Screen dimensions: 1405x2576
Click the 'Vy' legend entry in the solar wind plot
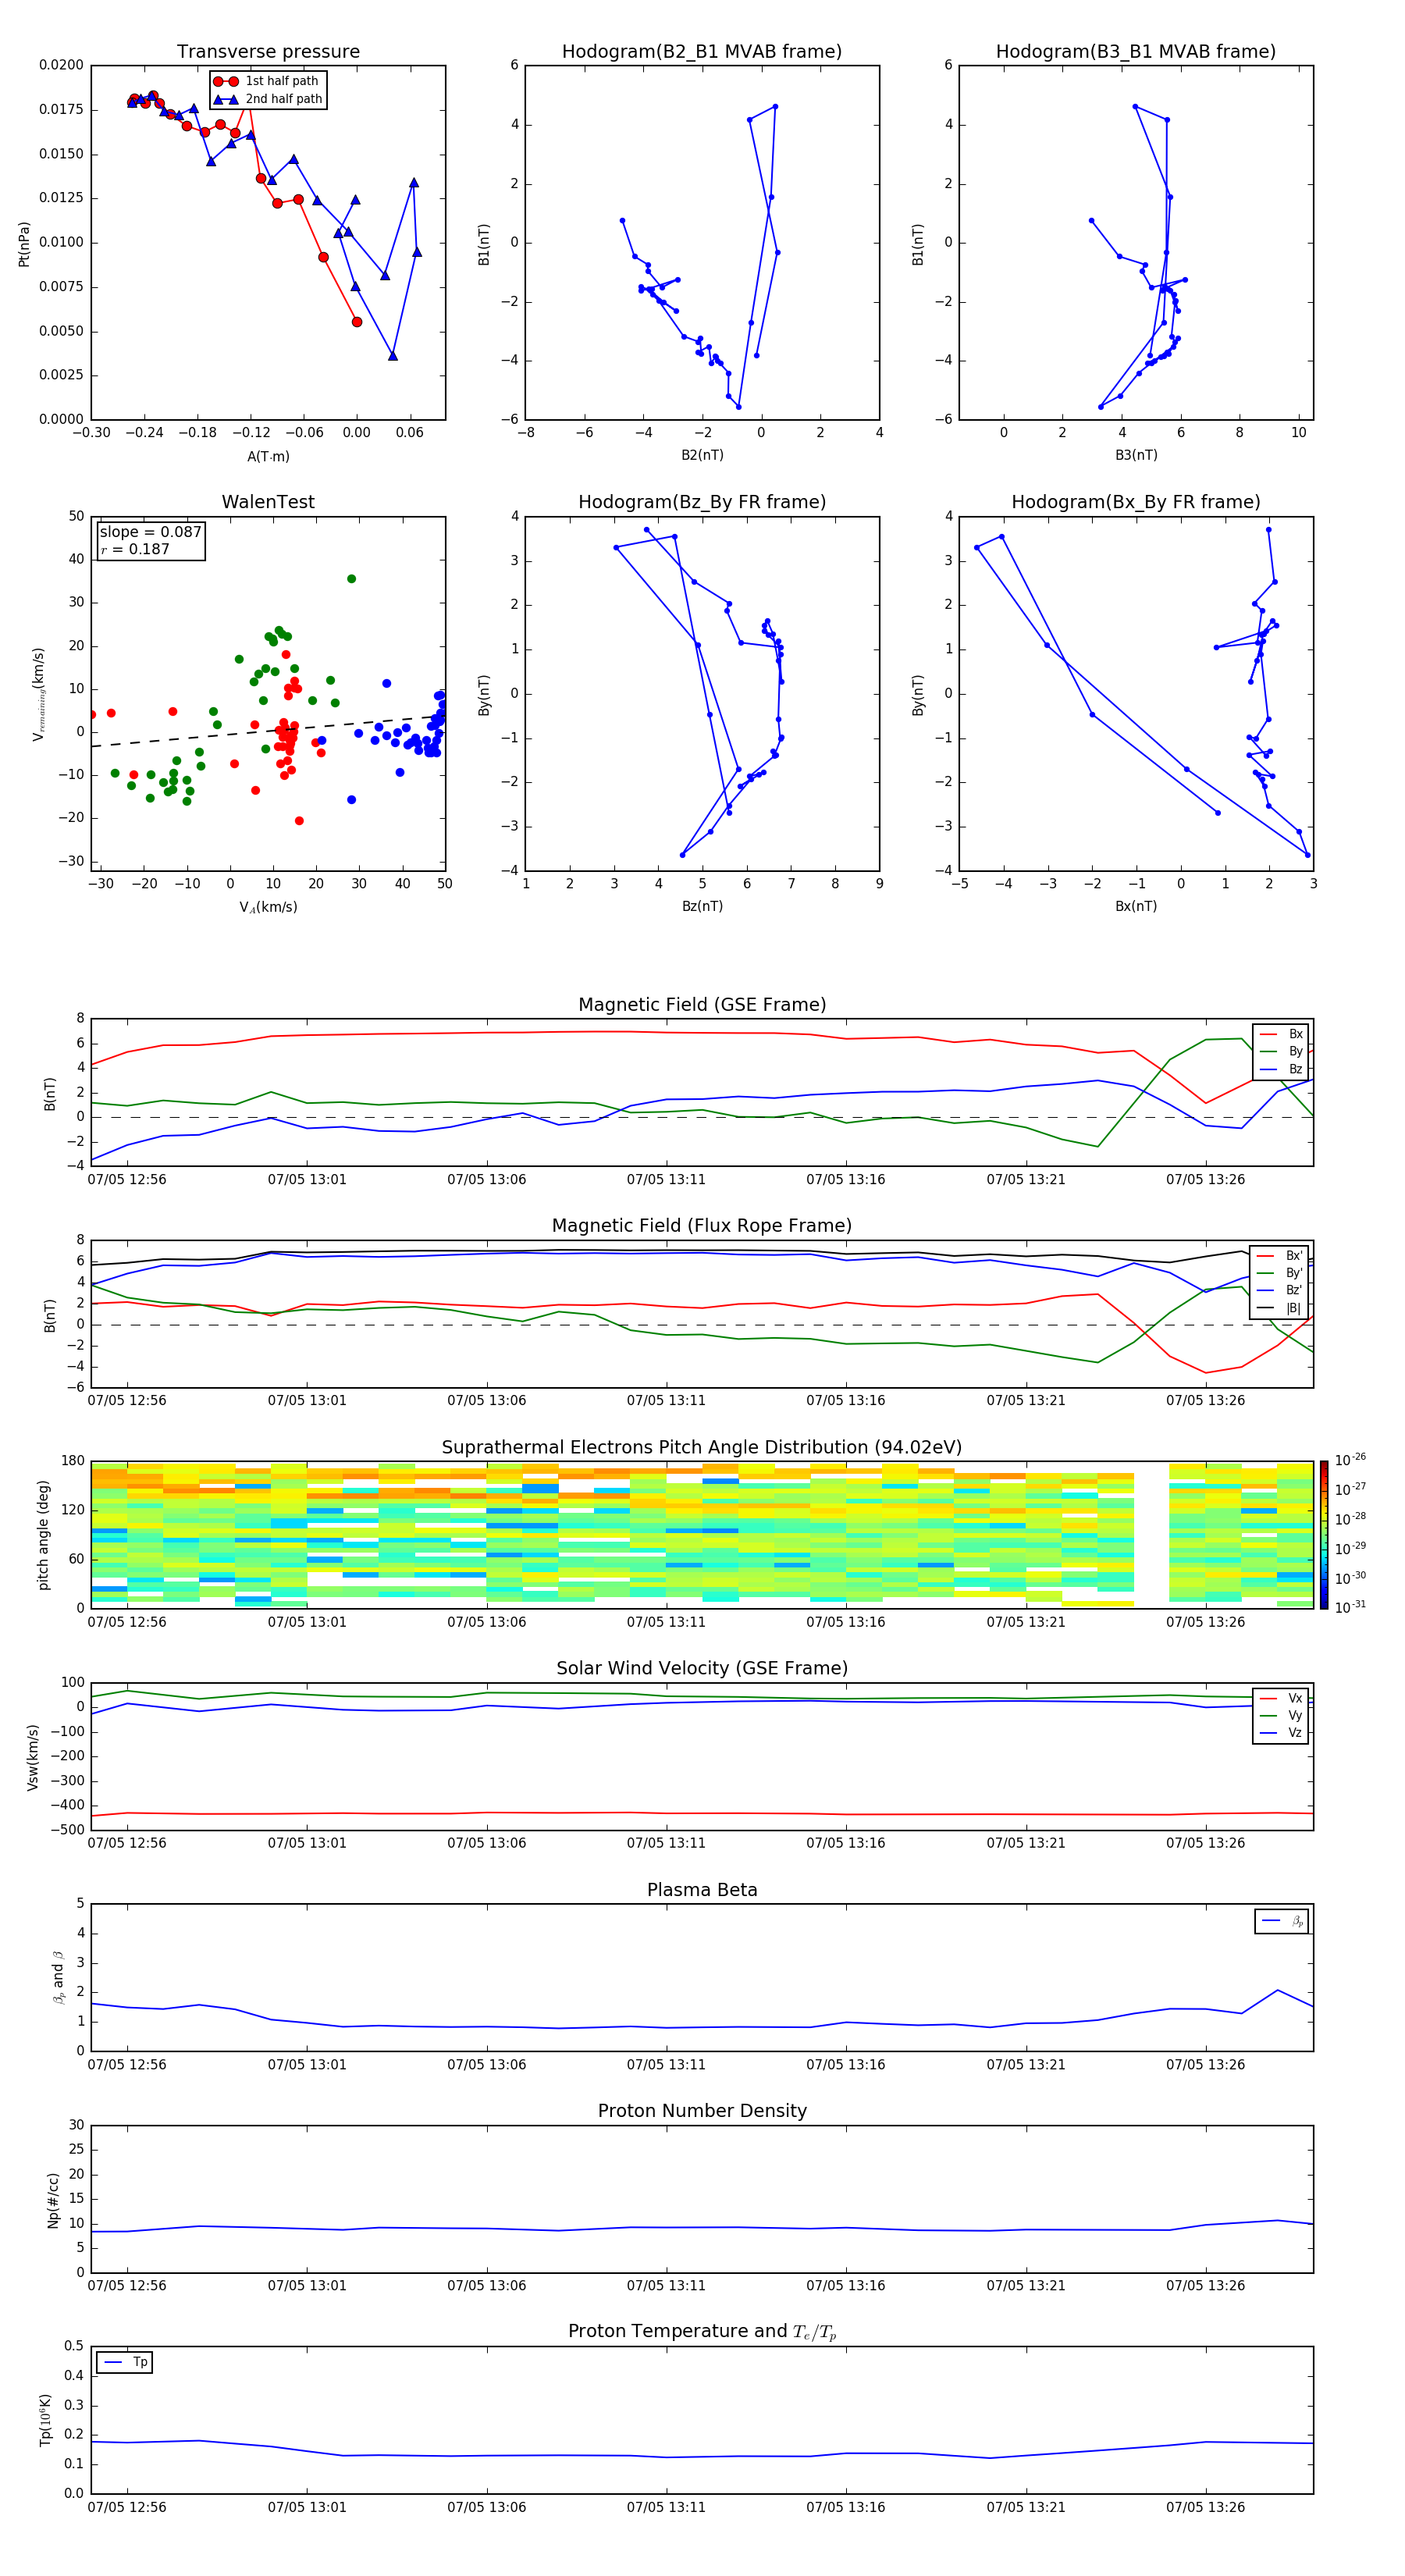click(x=1282, y=1716)
